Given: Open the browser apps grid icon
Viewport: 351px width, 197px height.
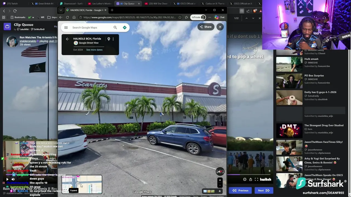Looking at the screenshot, I should point(4,17).
